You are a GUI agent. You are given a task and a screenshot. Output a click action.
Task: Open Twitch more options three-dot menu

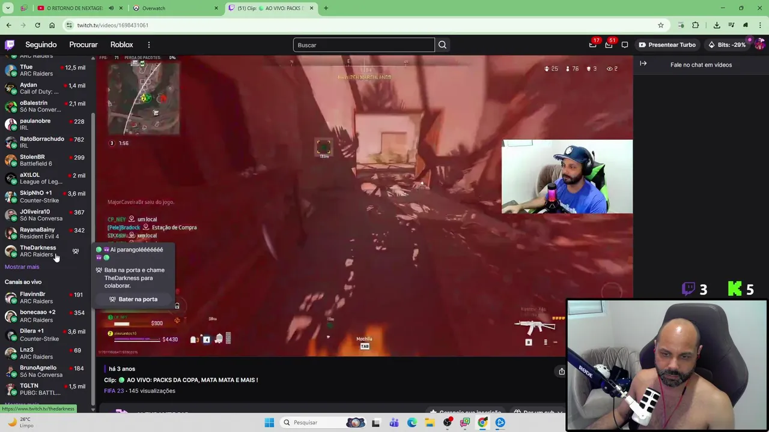[149, 45]
